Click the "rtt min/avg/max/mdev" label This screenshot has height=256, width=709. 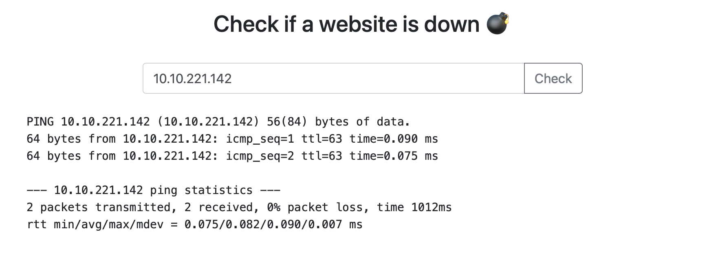coord(95,225)
